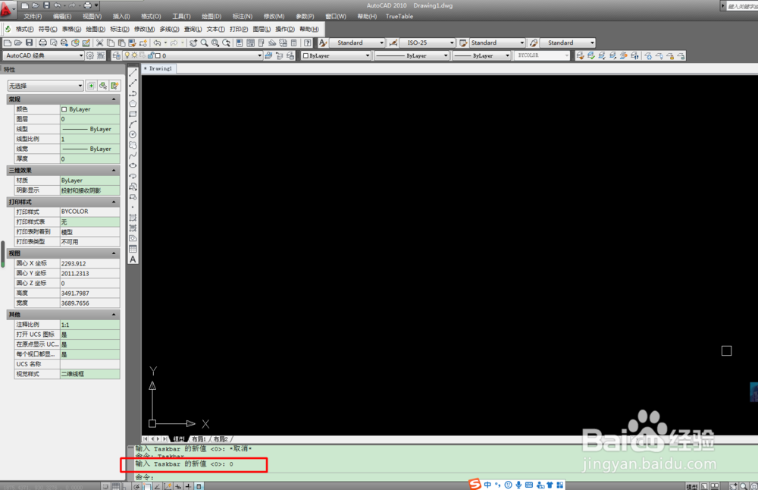Screen dimensions: 758x490
Task: Select the Circle tool in the draw toolbar
Action: [133, 134]
